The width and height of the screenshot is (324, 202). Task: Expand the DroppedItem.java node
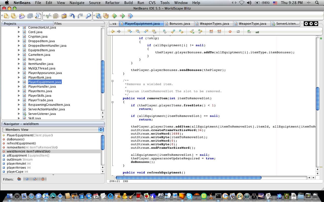(x=19, y=41)
